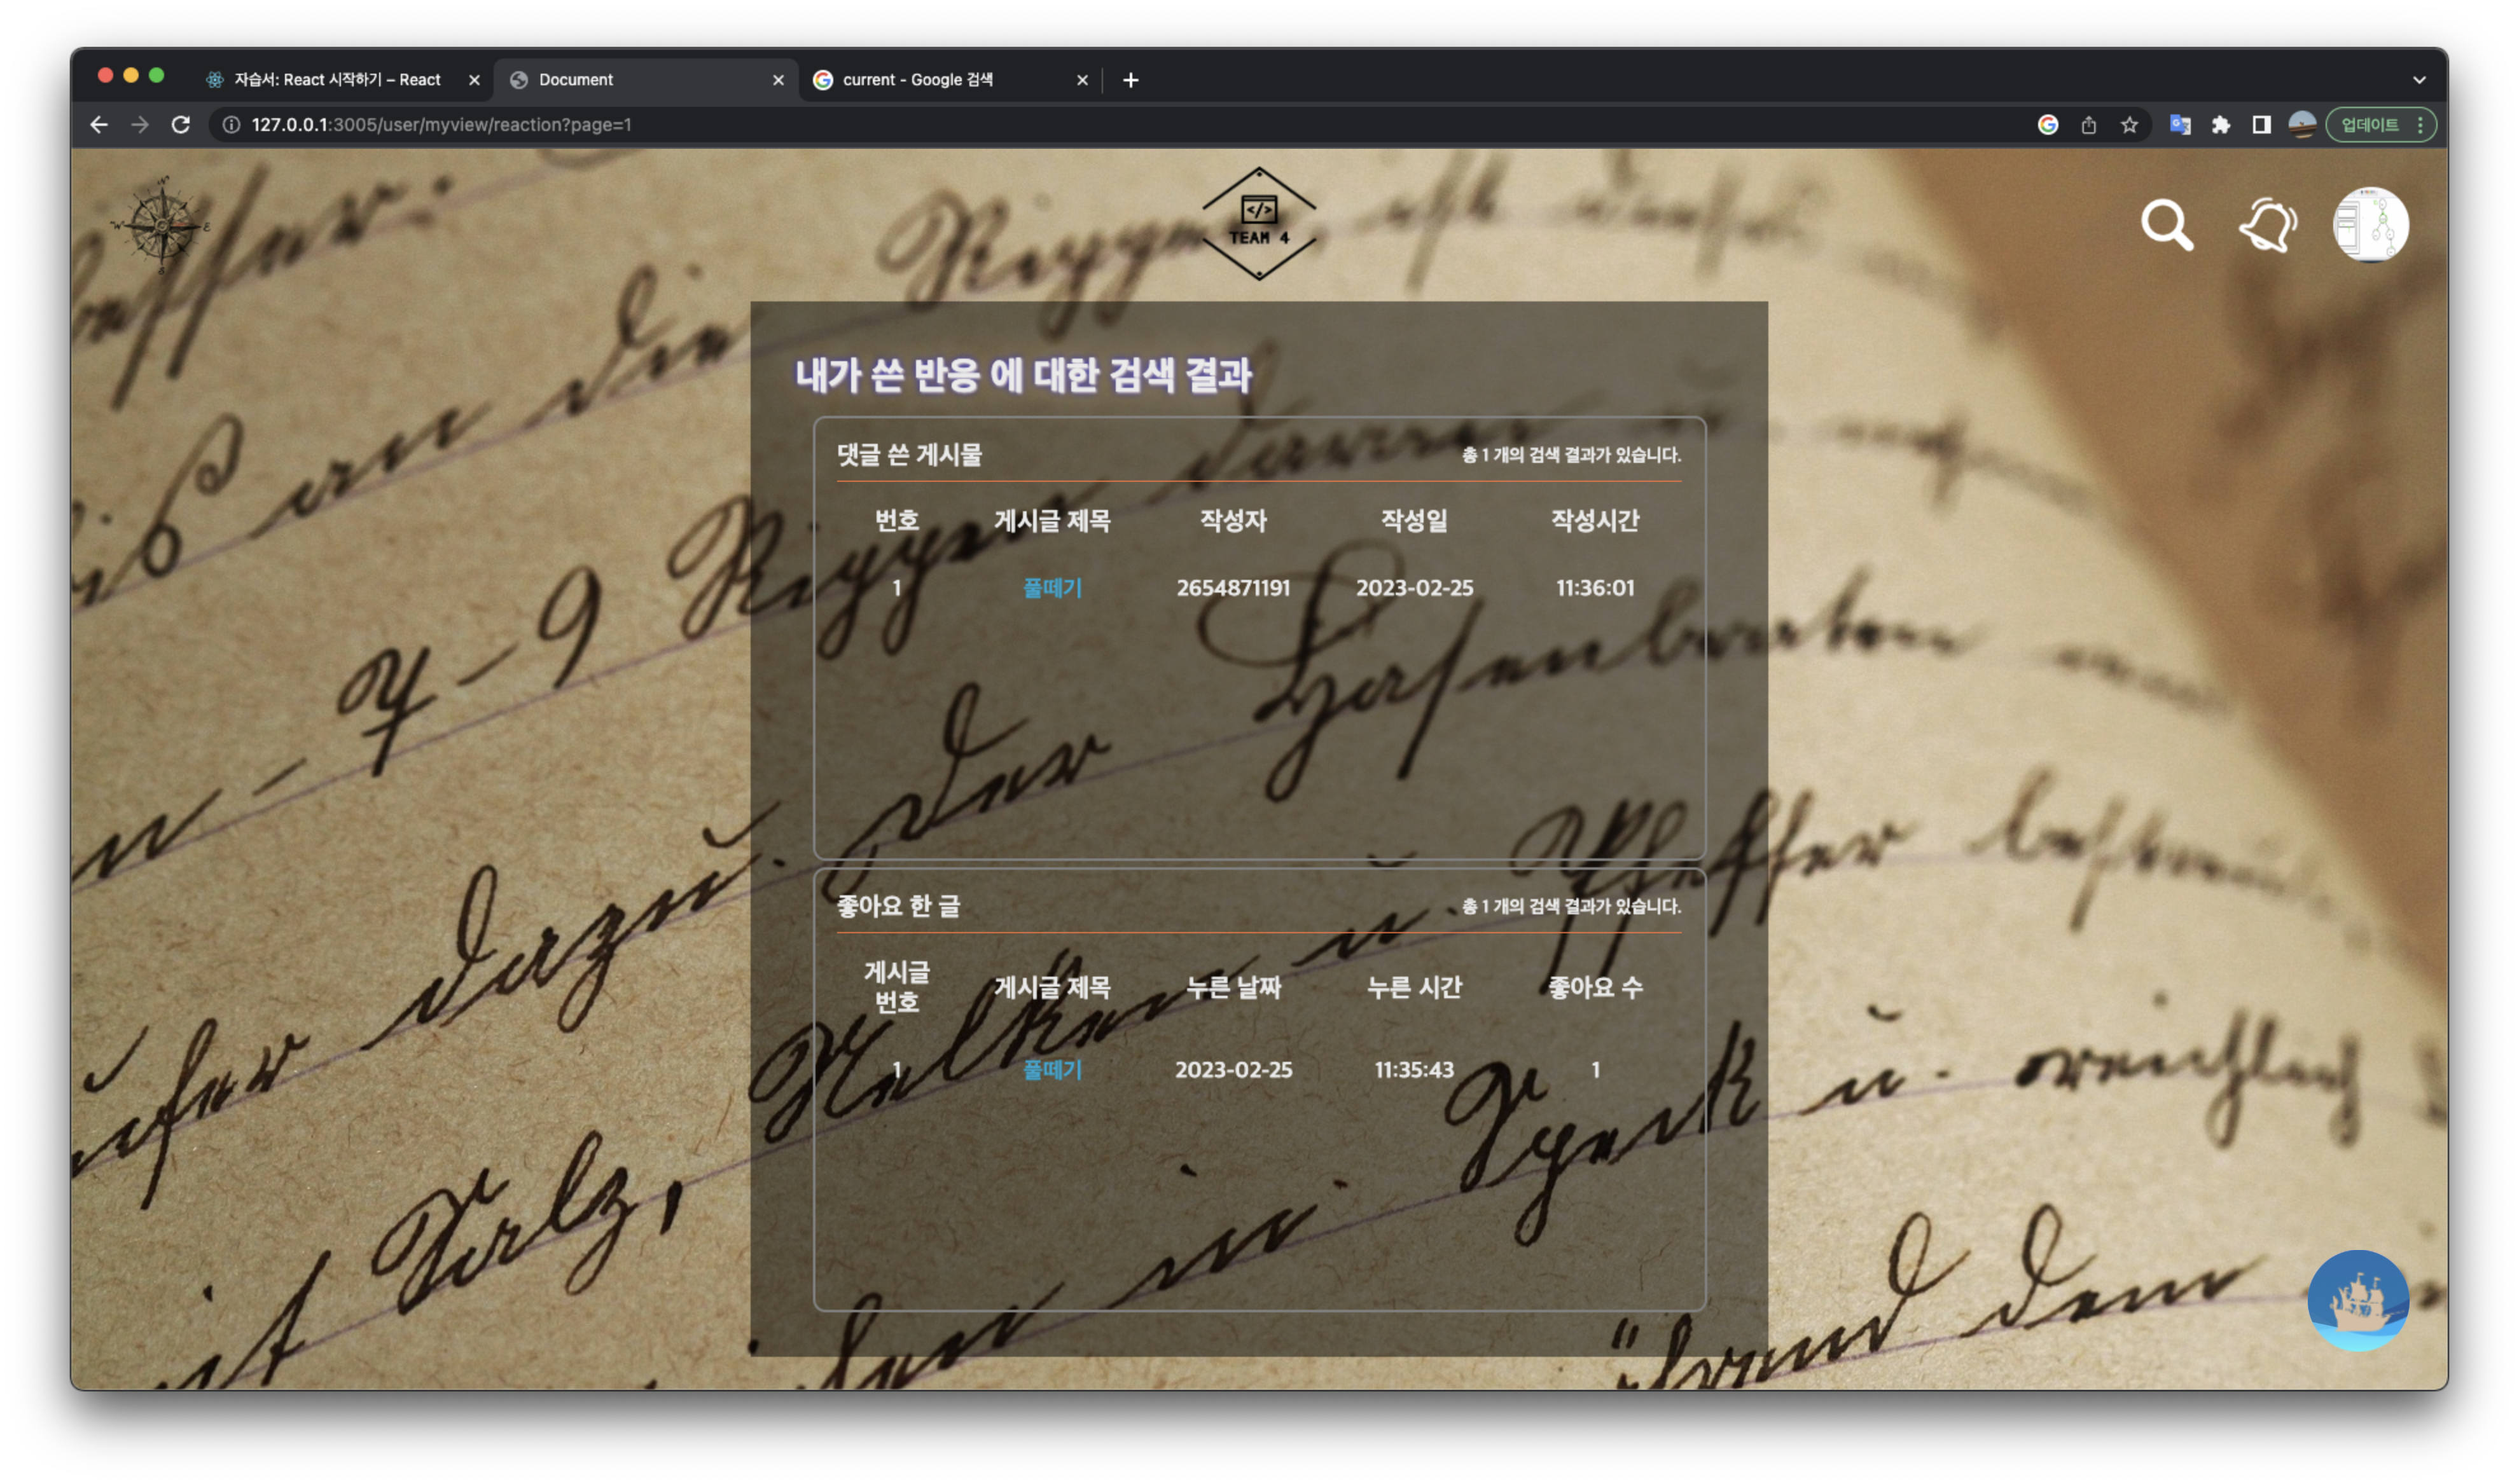Open 풀떼기 link in liked posts table
The width and height of the screenshot is (2519, 1484).
tap(1052, 1070)
